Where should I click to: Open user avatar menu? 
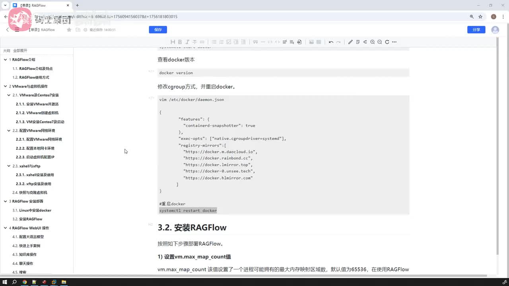495,30
